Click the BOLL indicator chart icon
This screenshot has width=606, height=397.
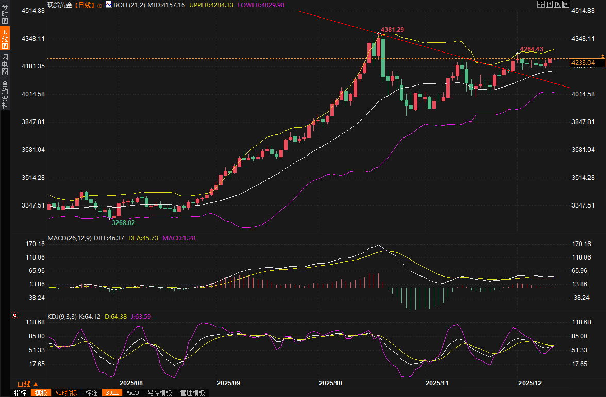108,5
